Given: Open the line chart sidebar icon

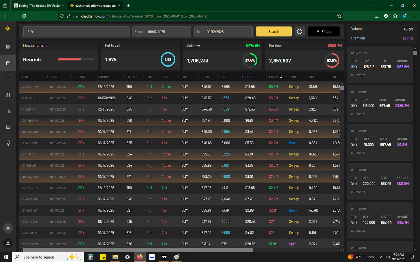Looking at the screenshot, I should [8, 127].
